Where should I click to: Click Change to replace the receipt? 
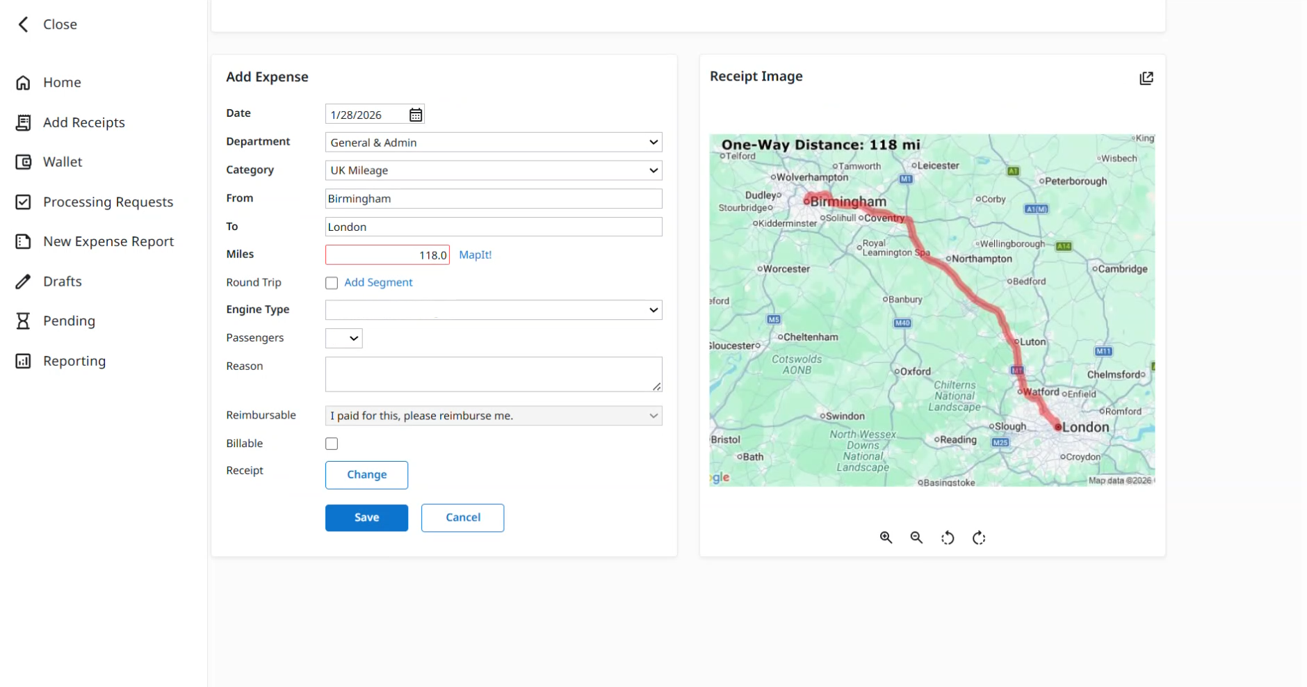[366, 474]
